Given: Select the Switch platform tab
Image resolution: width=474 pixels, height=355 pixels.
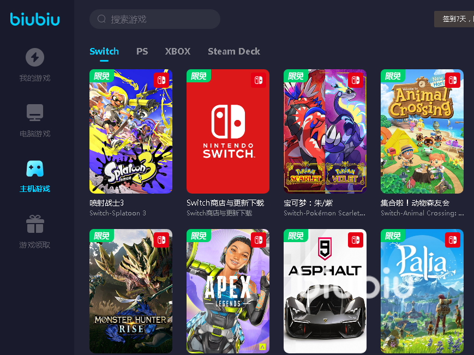Looking at the screenshot, I should (104, 51).
